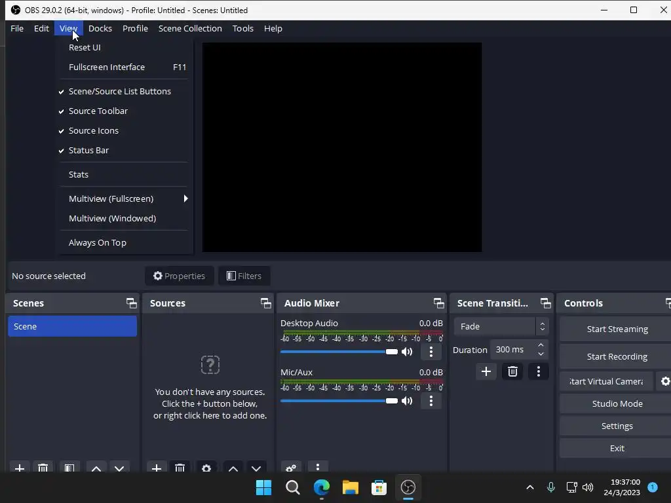Remove transition with trash icon
The image size is (671, 503).
512,371
